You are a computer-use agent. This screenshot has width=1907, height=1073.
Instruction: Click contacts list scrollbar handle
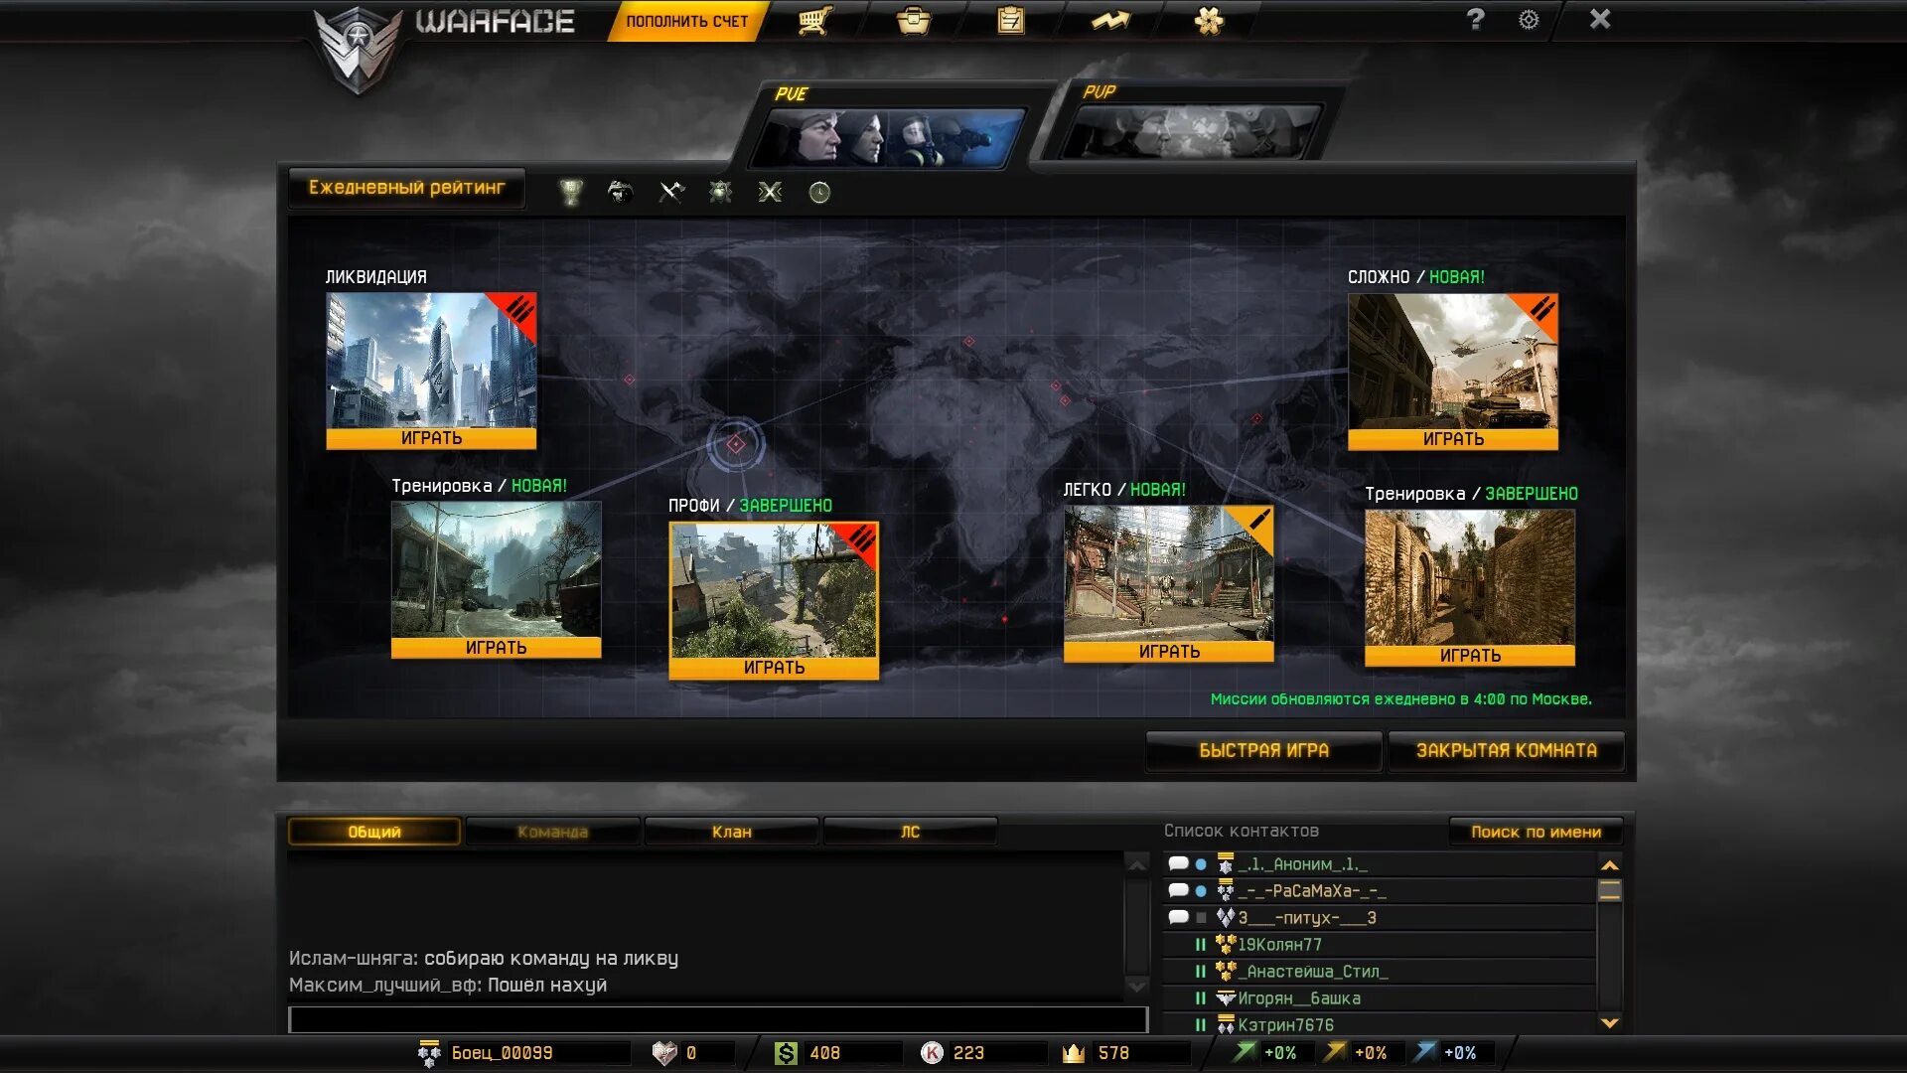click(x=1610, y=891)
